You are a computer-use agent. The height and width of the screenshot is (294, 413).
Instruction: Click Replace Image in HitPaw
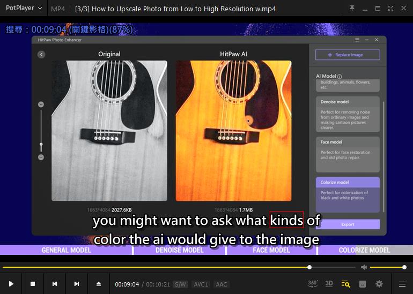click(348, 55)
